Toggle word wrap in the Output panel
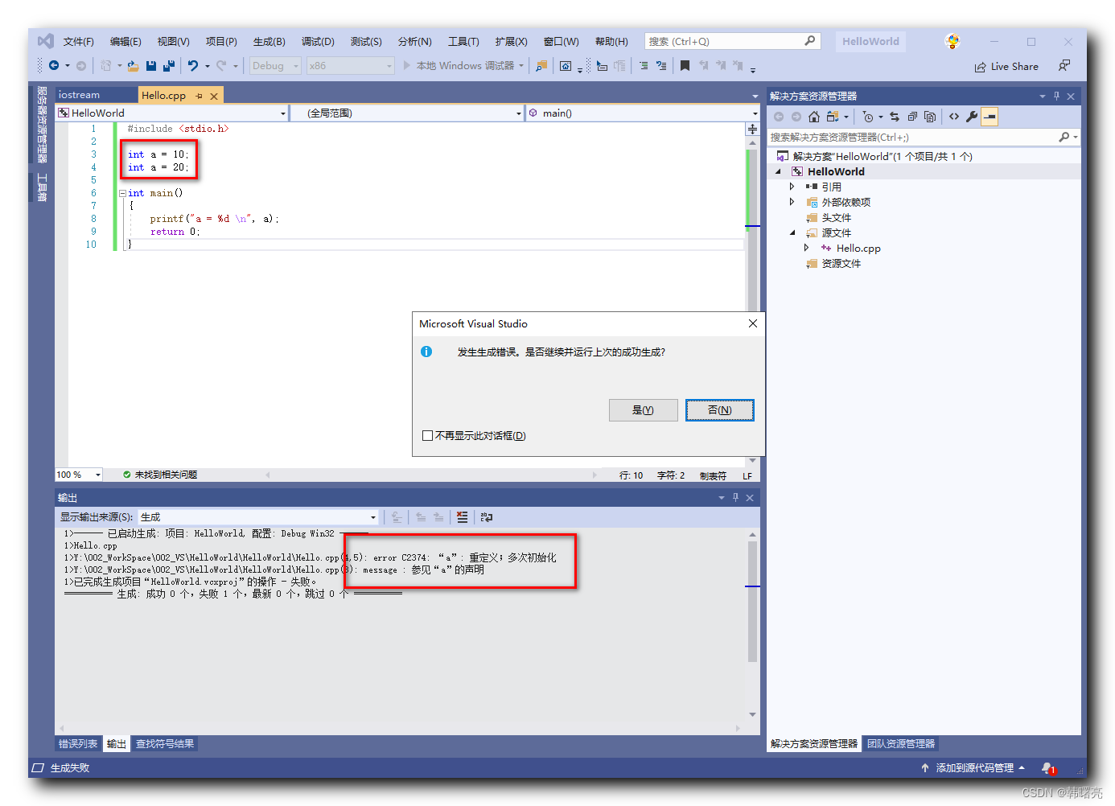This screenshot has width=1115, height=806. (487, 517)
